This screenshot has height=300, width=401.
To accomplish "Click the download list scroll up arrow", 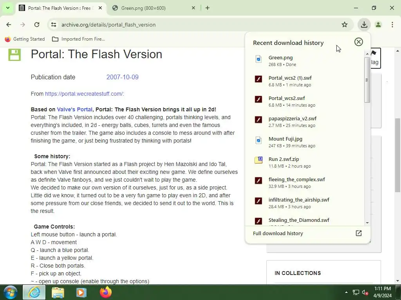I will click(x=367, y=54).
